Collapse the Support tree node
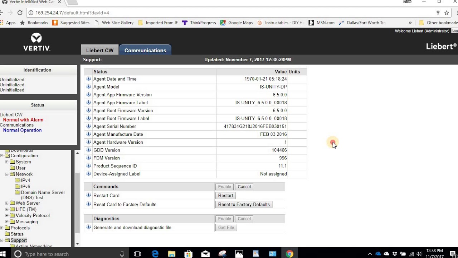 (2, 240)
